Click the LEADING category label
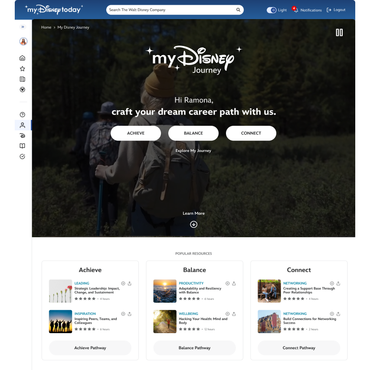Image resolution: width=370 pixels, height=370 pixels. click(x=82, y=283)
